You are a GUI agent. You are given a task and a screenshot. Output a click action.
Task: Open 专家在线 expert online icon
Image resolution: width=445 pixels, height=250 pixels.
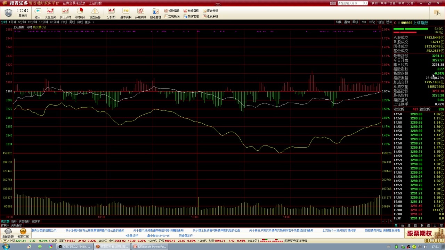[x=23, y=233]
